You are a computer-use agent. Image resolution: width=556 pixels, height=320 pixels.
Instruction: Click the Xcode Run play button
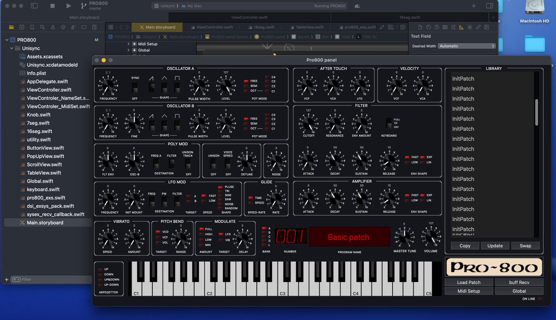pos(69,6)
